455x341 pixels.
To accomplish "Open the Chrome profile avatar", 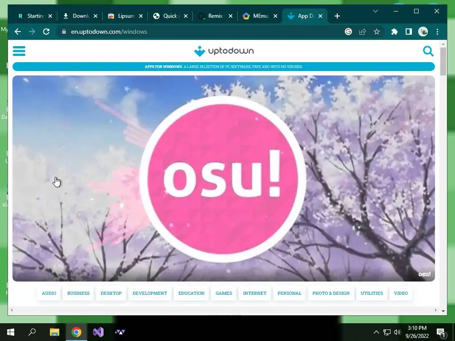I will [423, 32].
